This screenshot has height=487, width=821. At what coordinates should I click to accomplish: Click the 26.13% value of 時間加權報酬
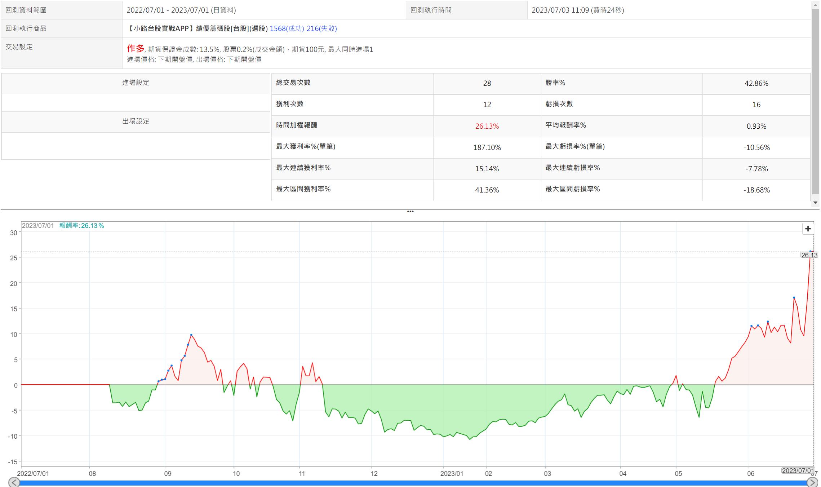coord(487,126)
